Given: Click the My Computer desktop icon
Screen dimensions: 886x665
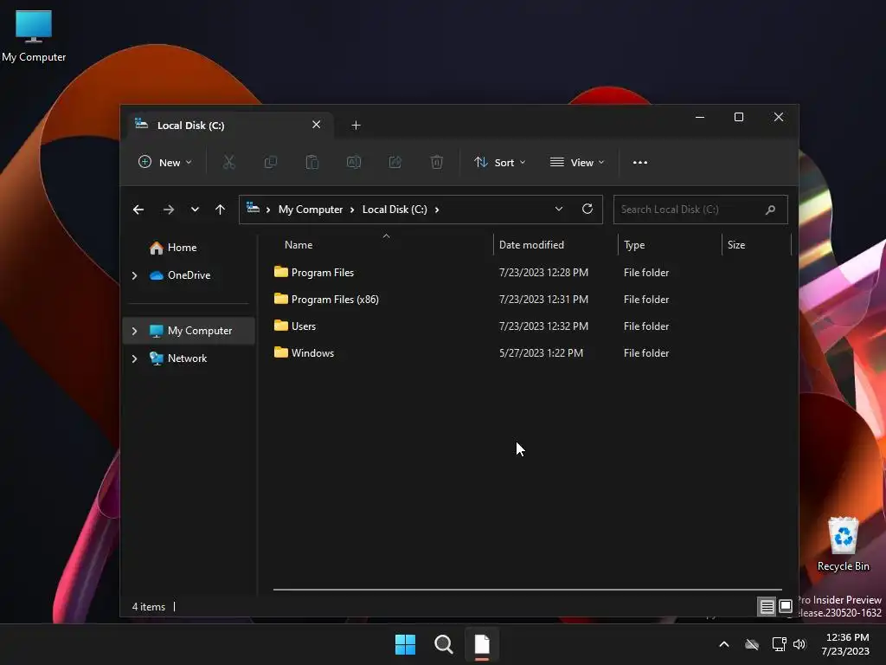Looking at the screenshot, I should point(34,36).
